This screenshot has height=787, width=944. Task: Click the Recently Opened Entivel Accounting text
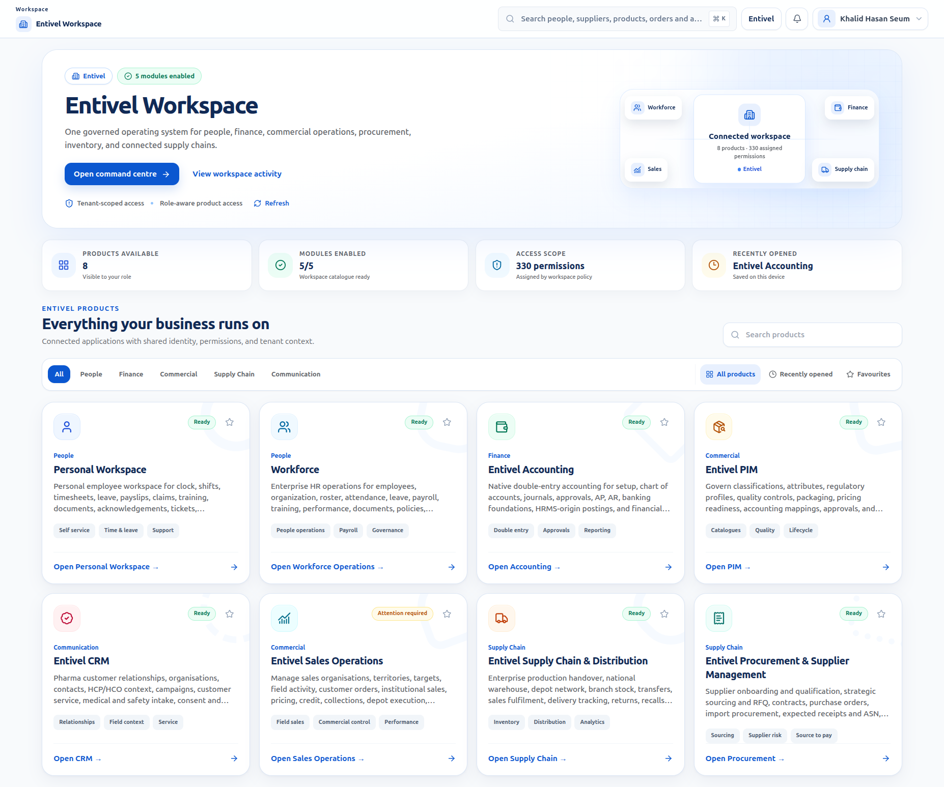[x=773, y=266]
